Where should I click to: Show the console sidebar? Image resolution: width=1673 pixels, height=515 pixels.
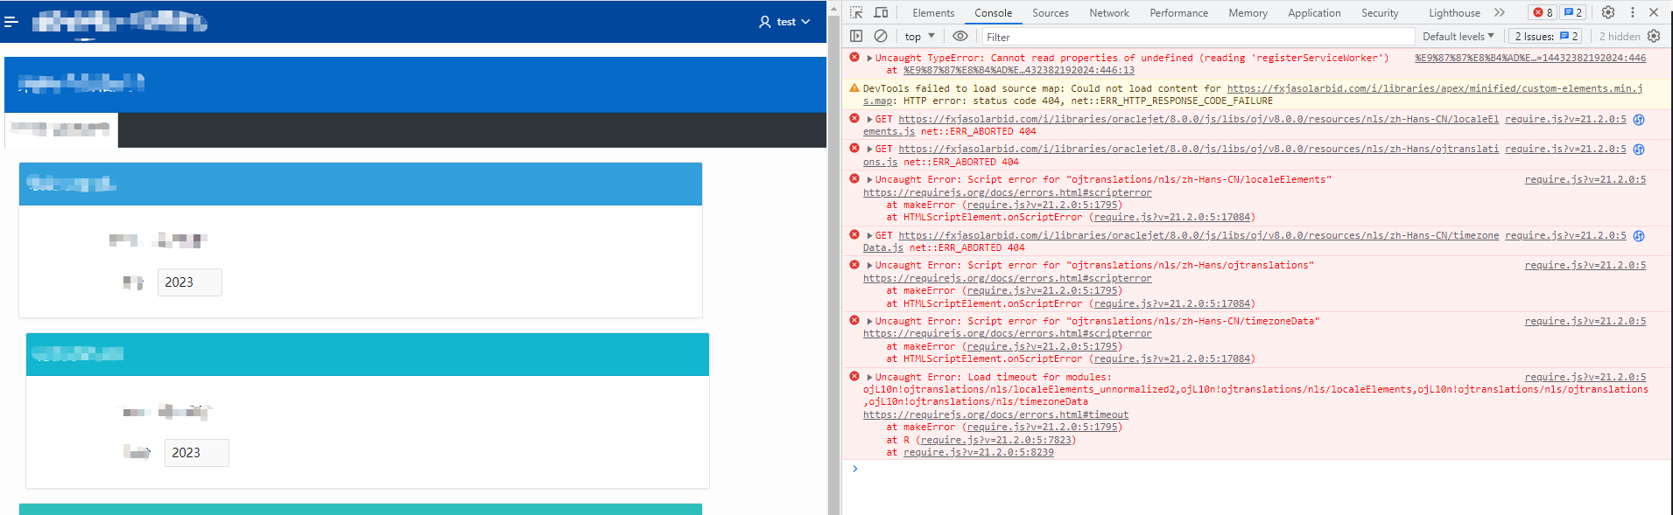click(x=856, y=36)
